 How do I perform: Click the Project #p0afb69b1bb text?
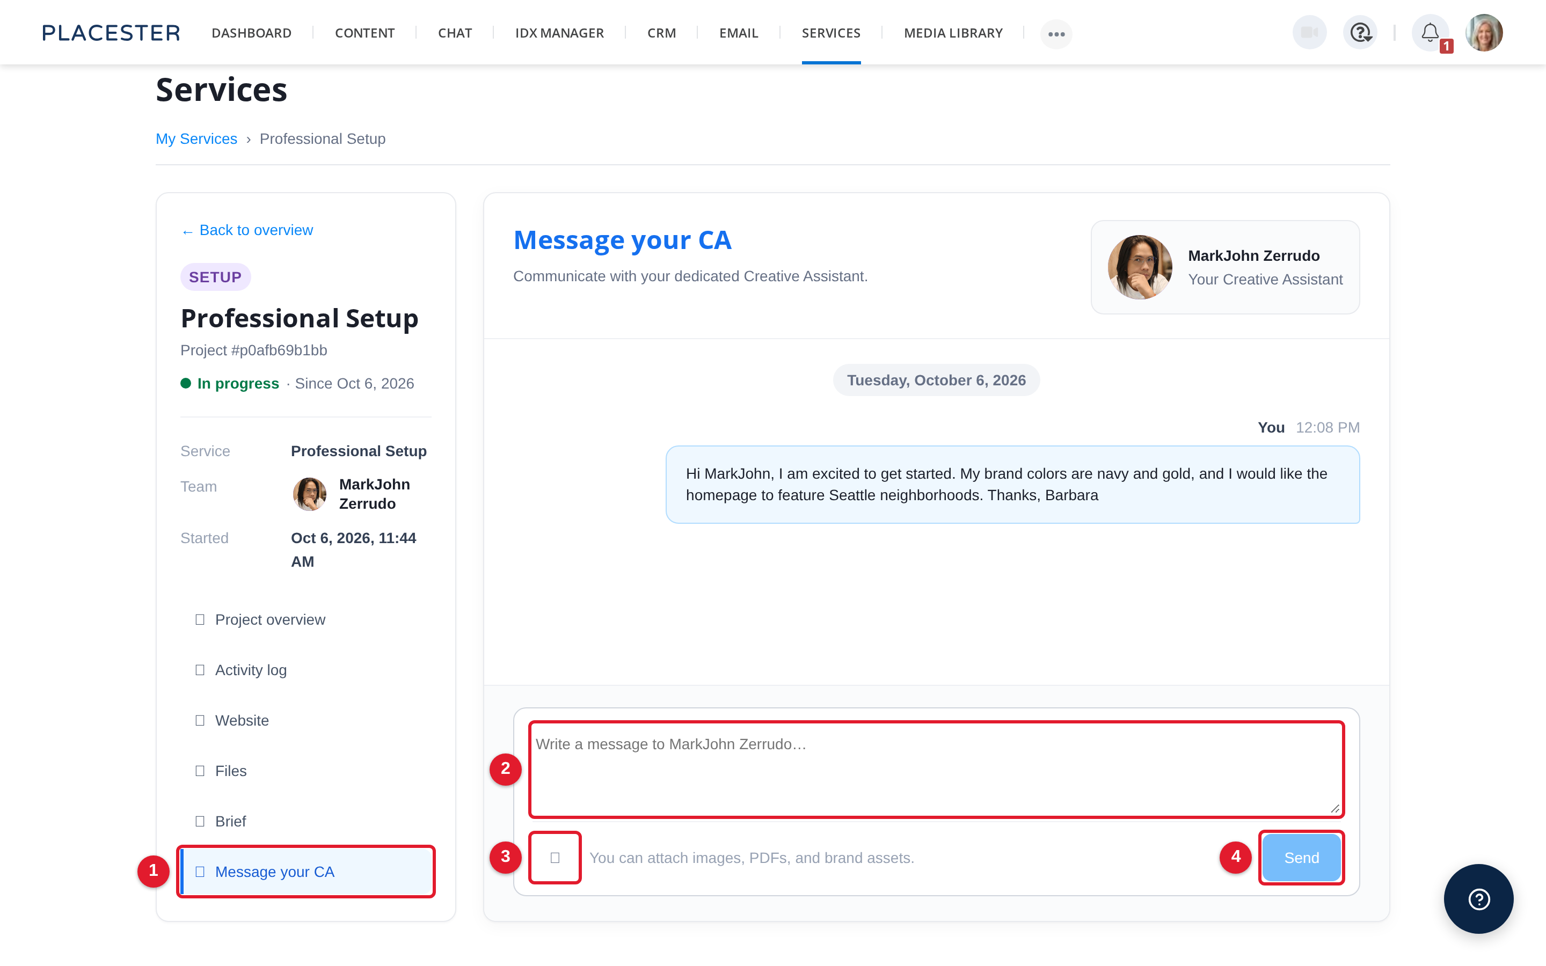pos(253,350)
